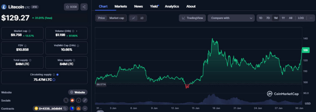Expand more contracts with the chevron
Image resolution: width=316 pixels, height=112 pixels.
[85, 108]
